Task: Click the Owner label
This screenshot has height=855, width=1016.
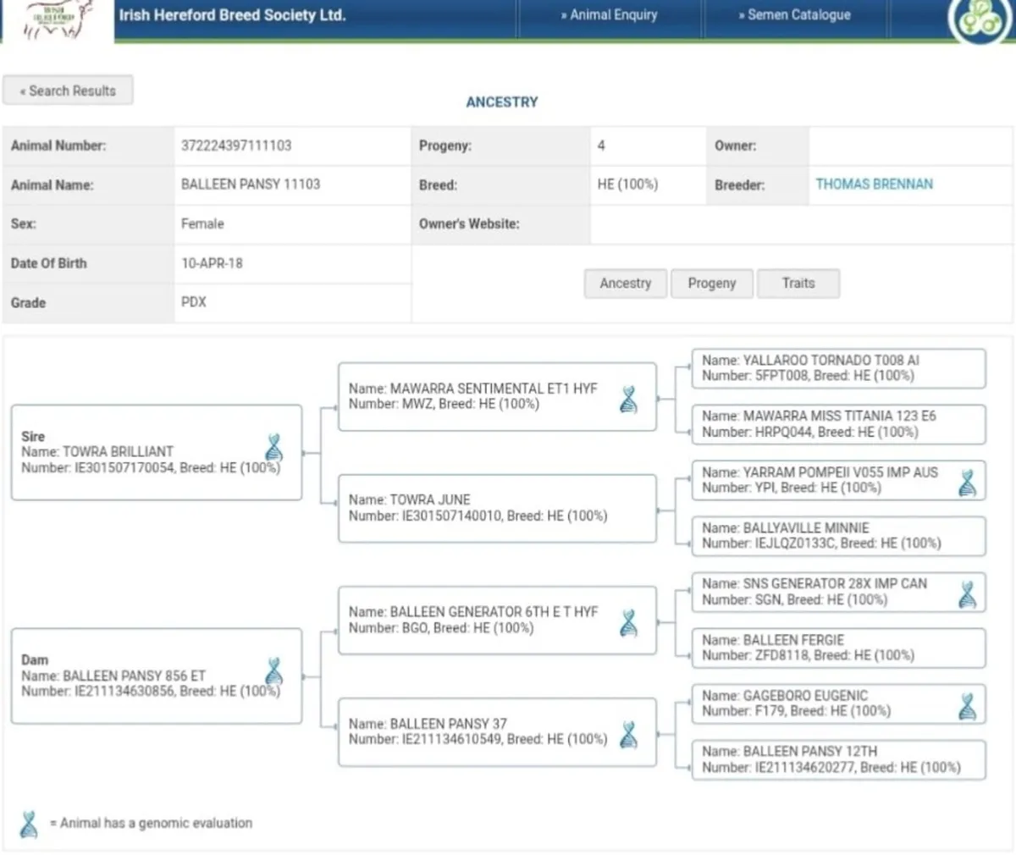Action: pos(735,146)
